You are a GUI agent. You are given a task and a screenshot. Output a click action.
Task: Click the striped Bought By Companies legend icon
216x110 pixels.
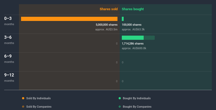point(120,107)
